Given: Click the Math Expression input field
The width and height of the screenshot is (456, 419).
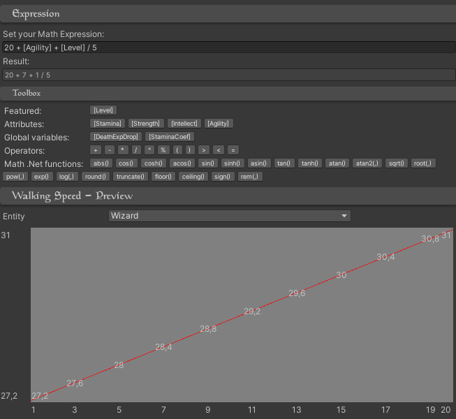Looking at the screenshot, I should [x=228, y=47].
